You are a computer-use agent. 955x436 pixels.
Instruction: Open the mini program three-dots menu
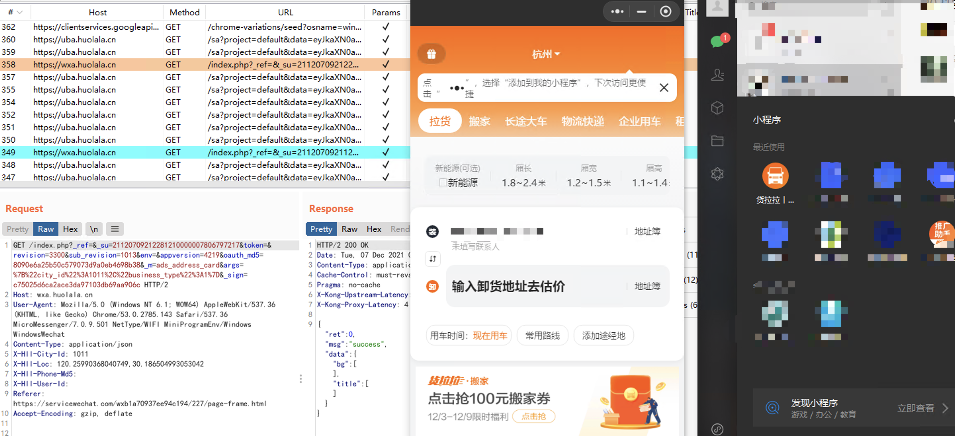(x=617, y=12)
